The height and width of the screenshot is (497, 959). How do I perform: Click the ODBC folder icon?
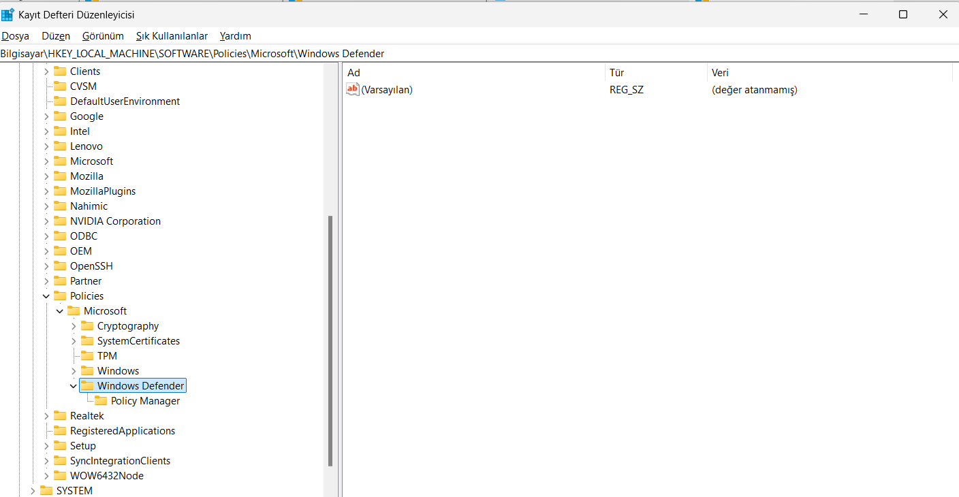click(60, 236)
